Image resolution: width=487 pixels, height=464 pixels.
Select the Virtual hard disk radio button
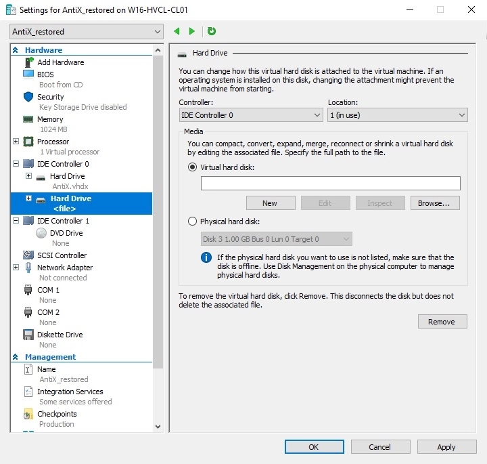[x=193, y=167]
